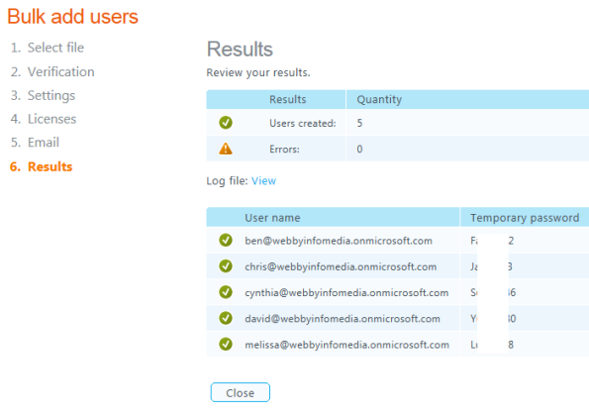589x417 pixels.
Task: Open step 5 Email
Action: (x=35, y=143)
